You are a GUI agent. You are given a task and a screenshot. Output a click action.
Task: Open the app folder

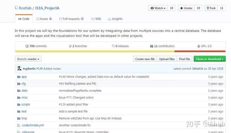click(x=24, y=77)
